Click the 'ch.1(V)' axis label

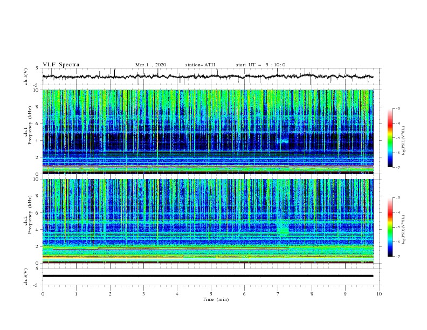[26, 77]
